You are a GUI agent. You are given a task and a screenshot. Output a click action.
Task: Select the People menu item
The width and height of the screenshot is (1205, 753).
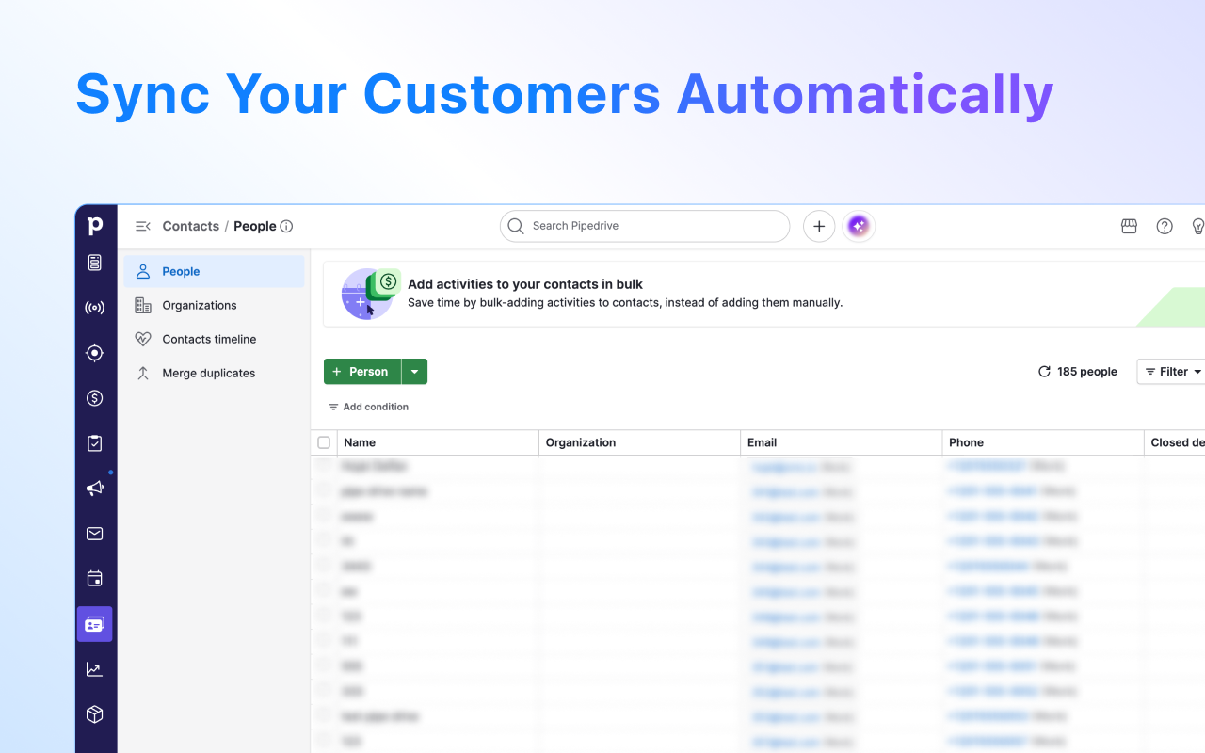[215, 271]
